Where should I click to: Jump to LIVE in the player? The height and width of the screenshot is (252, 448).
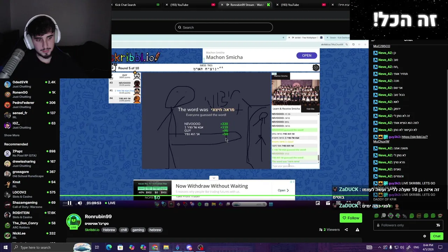110,203
